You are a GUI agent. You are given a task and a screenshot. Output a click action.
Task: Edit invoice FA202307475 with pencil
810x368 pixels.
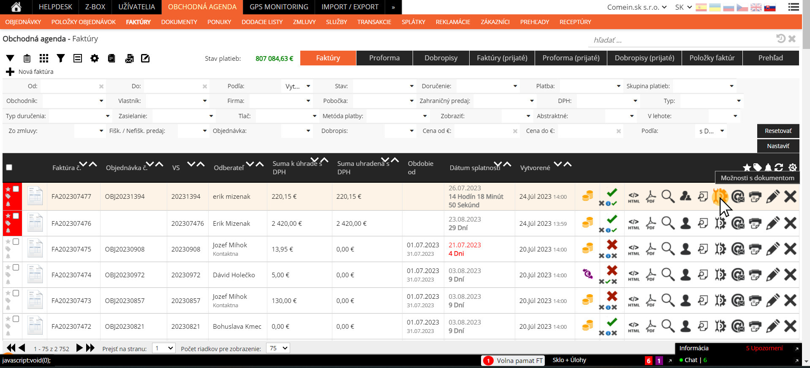772,249
